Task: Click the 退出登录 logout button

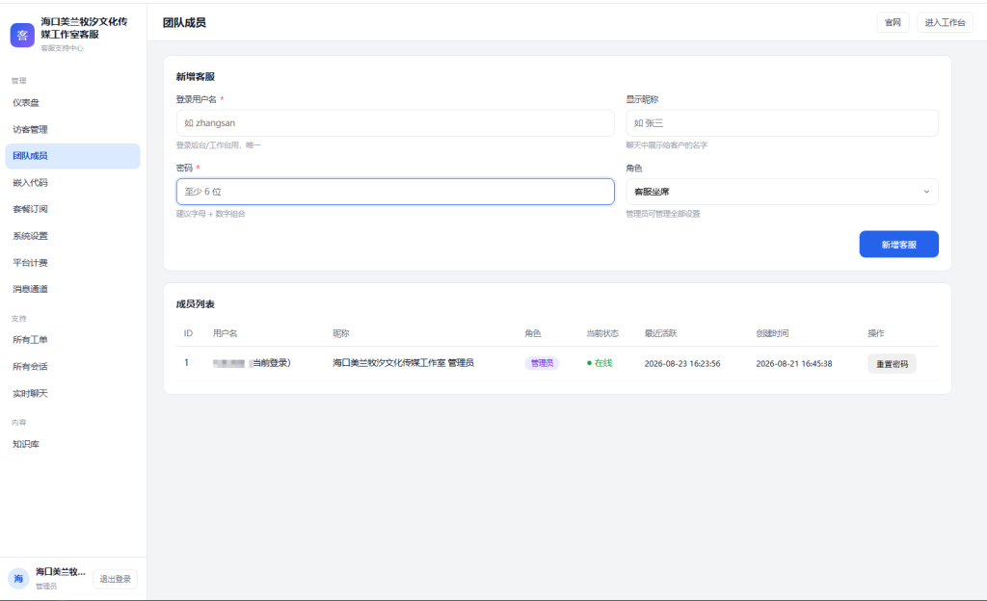Action: (x=116, y=579)
